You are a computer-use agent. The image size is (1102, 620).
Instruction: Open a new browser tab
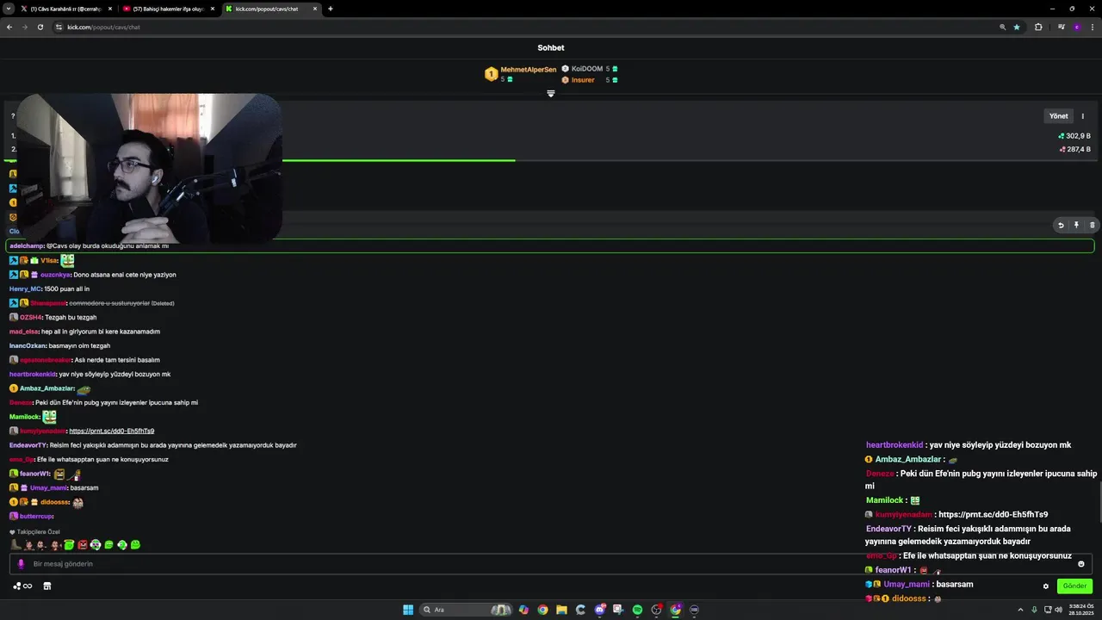pos(331,9)
